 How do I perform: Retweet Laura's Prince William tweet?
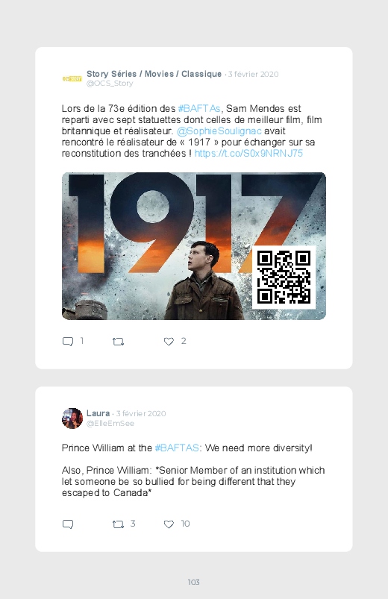click(118, 524)
